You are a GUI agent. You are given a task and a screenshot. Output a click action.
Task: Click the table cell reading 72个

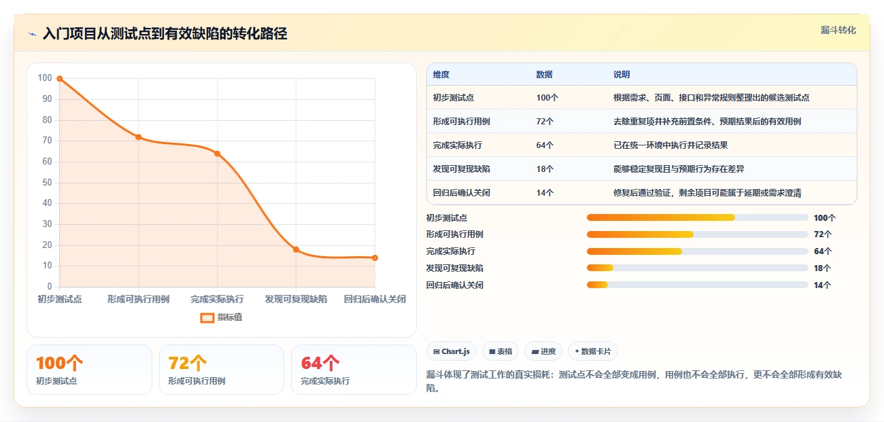545,122
